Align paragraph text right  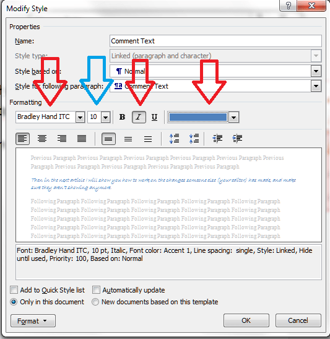pos(62,139)
